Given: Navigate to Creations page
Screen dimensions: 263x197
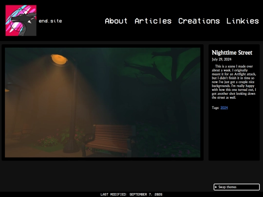Looking at the screenshot, I should (x=199, y=21).
